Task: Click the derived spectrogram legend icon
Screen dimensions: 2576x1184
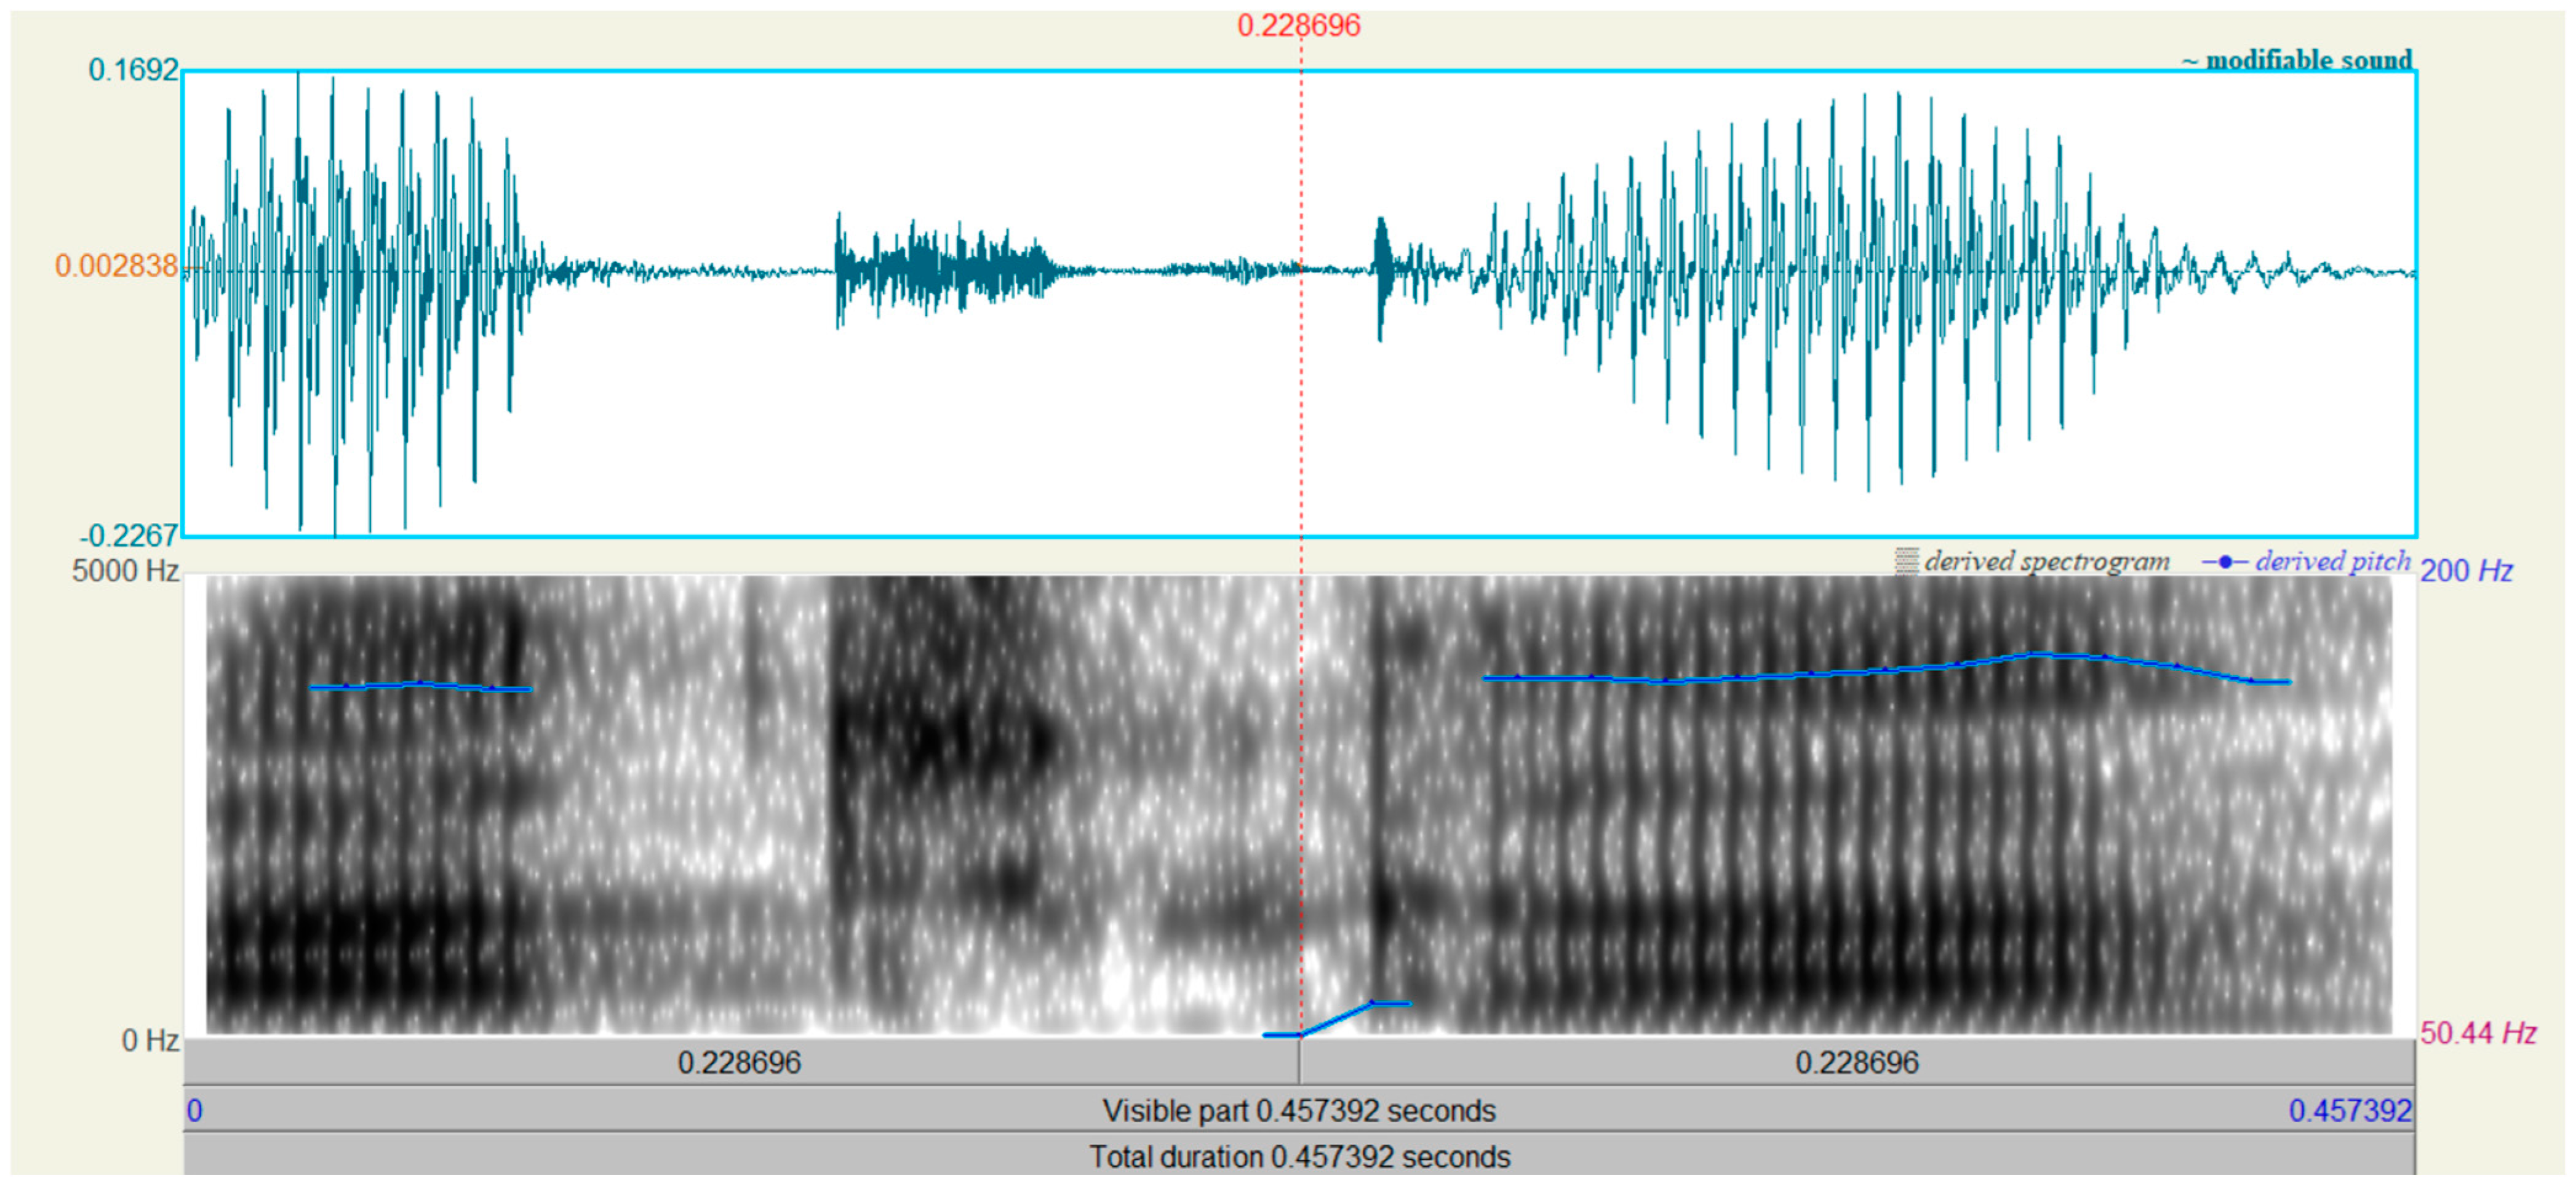Action: coord(1906,561)
